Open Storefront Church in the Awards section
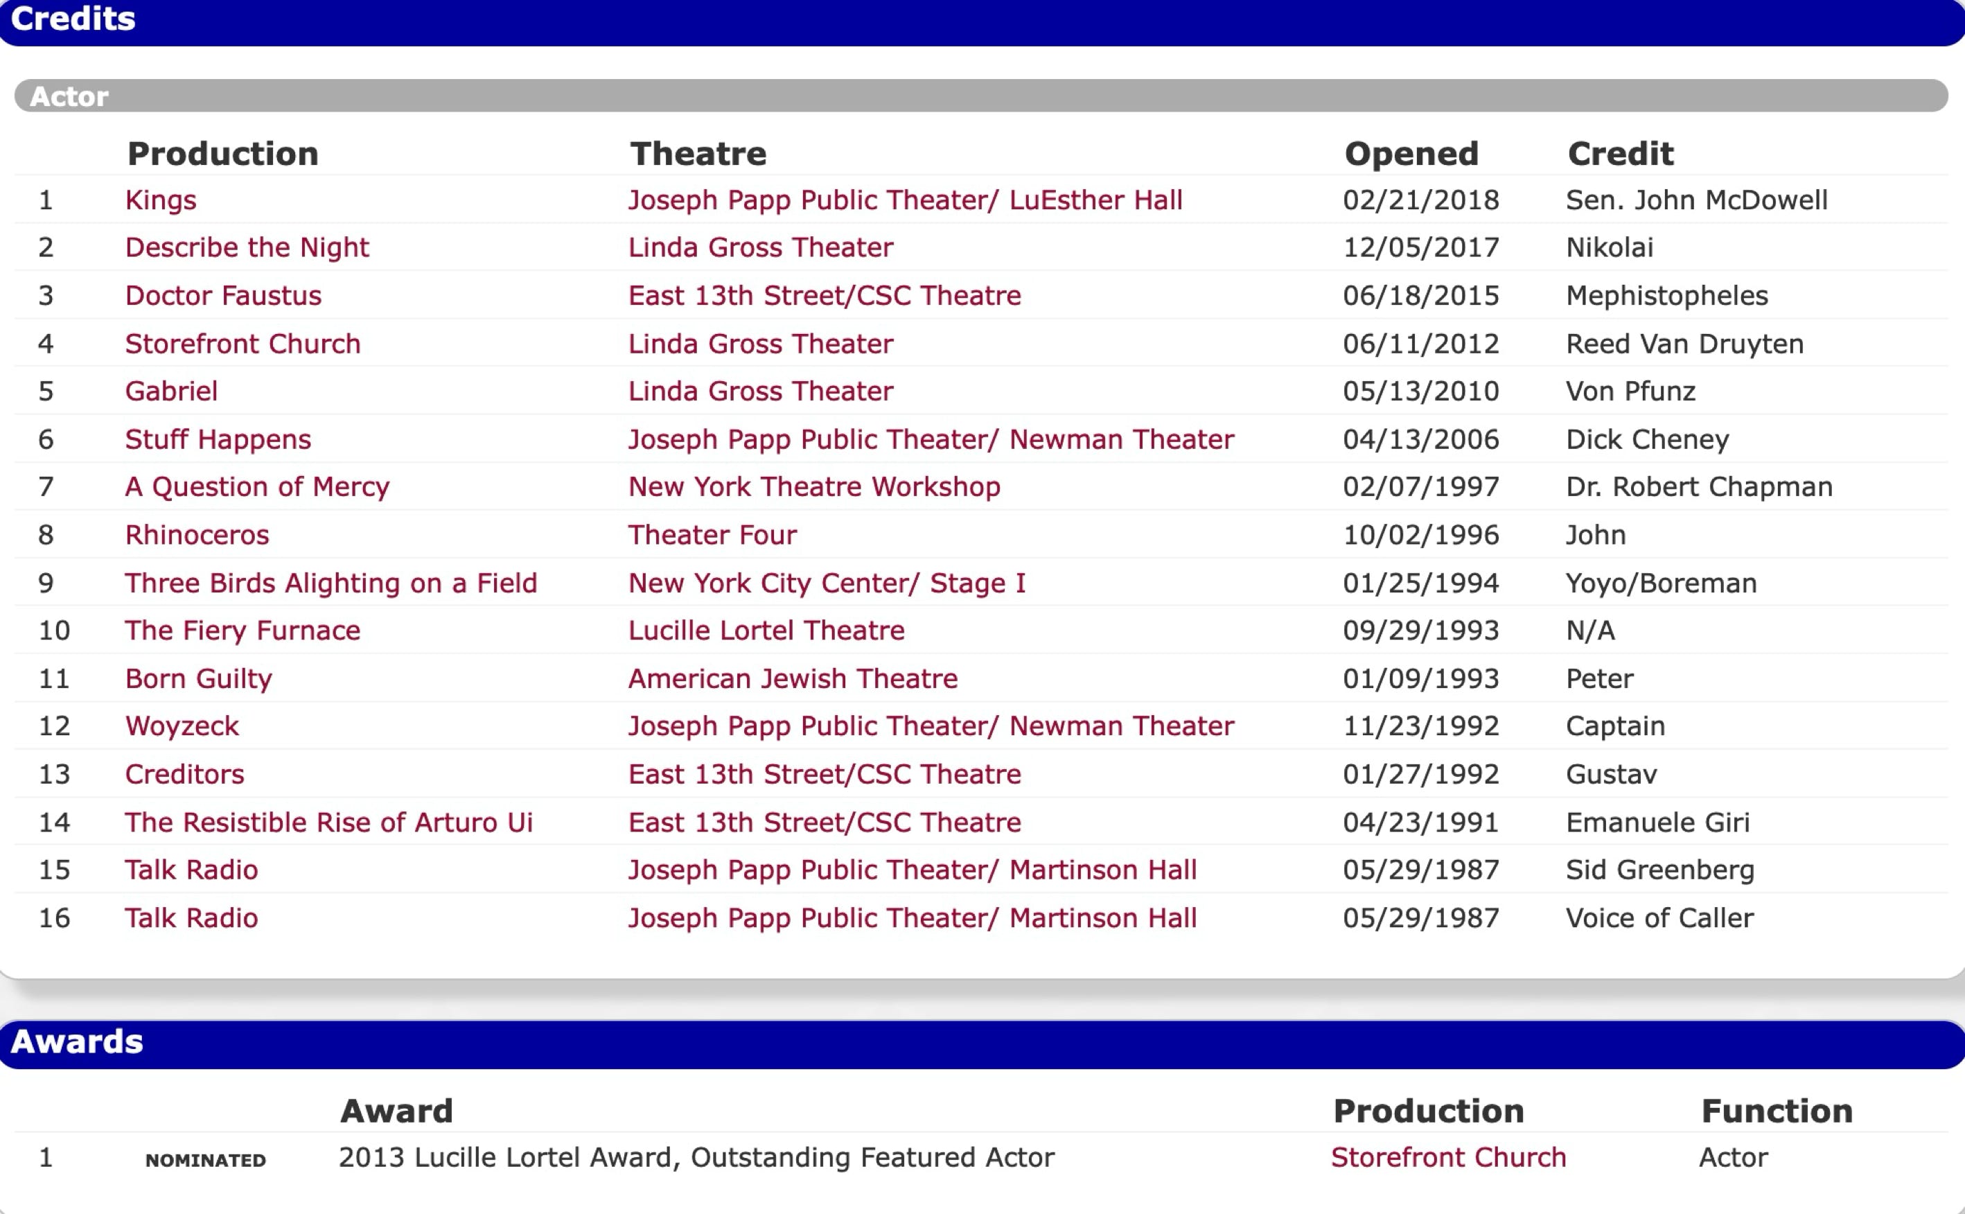 pos(1448,1157)
